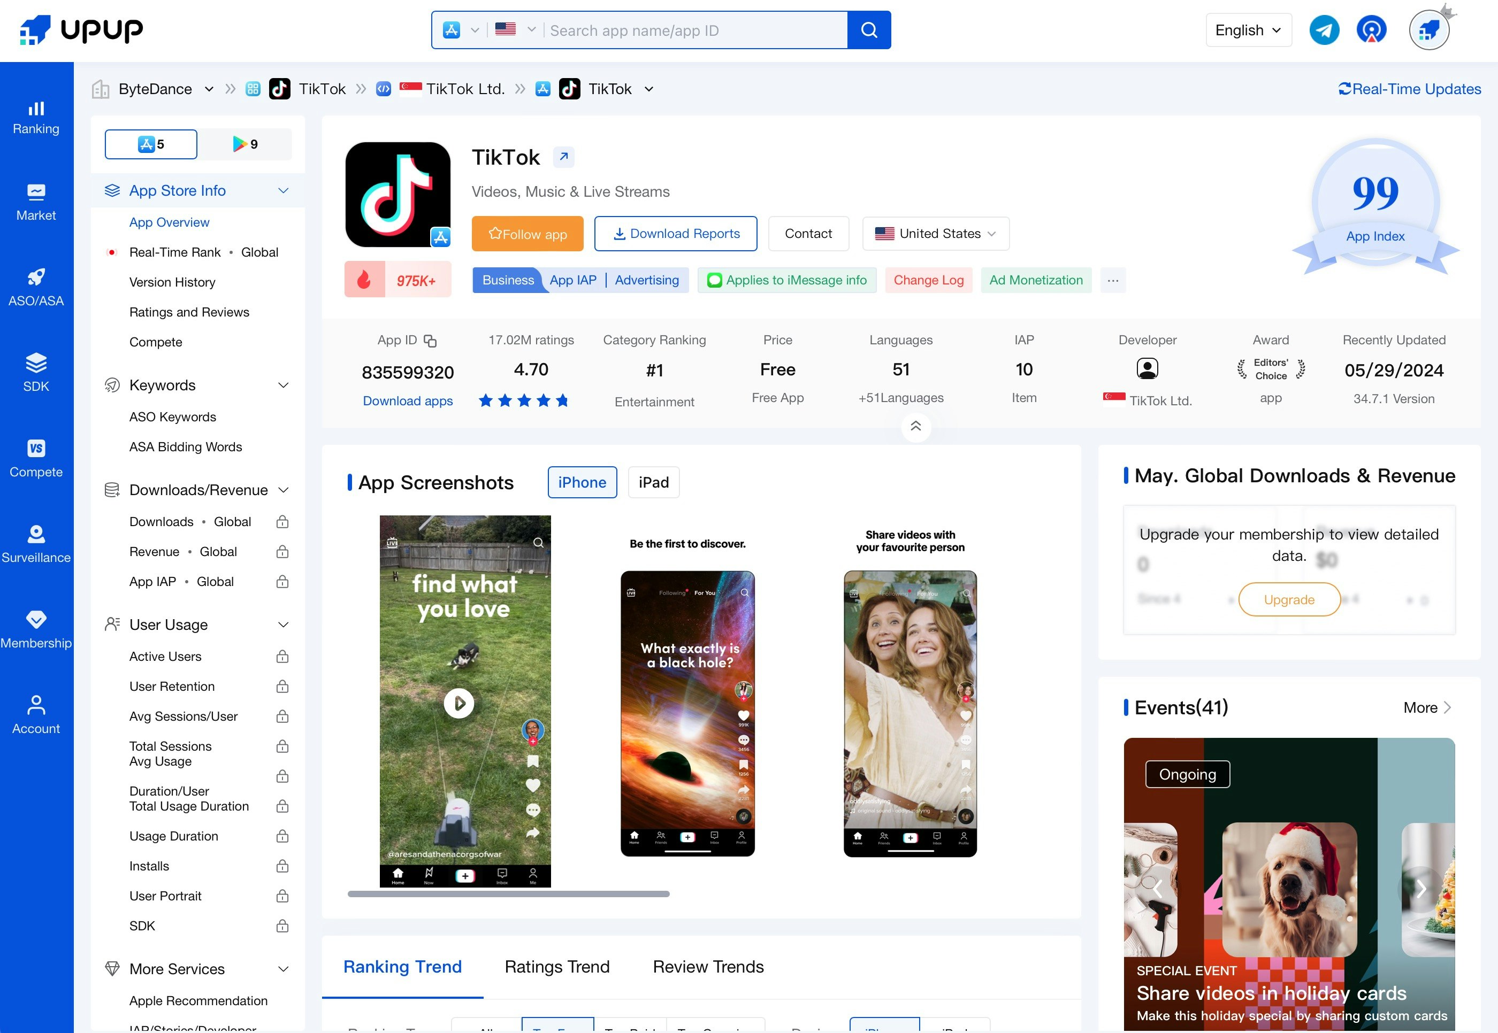
Task: Open Ratings and Reviews in the sidebar
Action: [x=189, y=312]
